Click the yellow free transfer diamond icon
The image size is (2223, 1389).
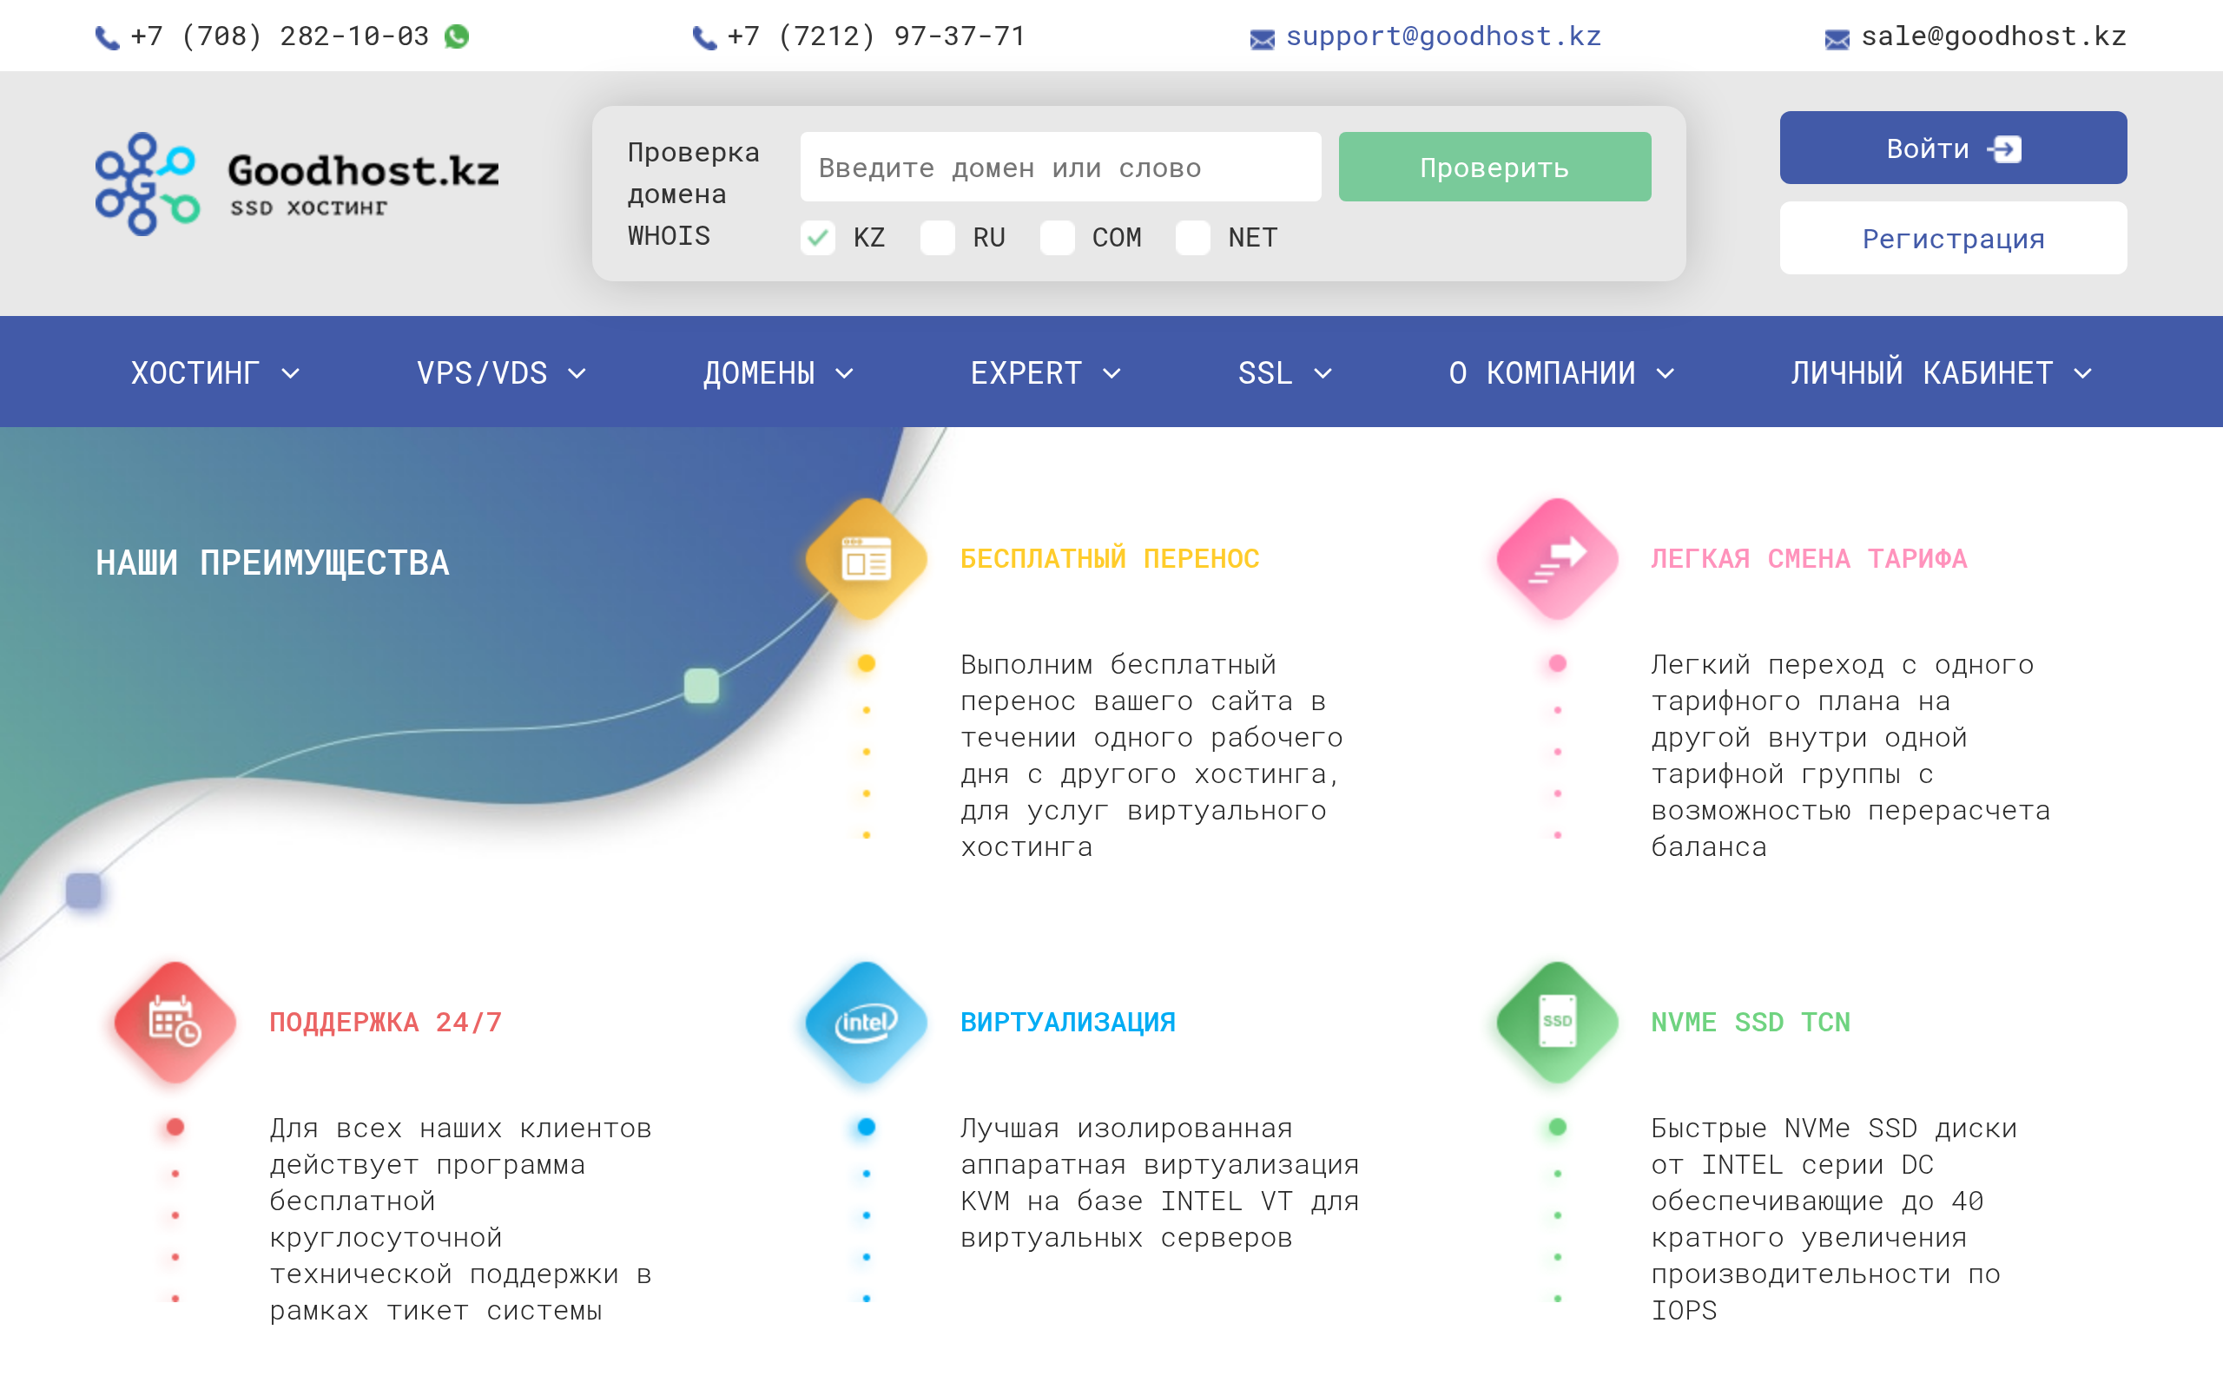click(865, 558)
